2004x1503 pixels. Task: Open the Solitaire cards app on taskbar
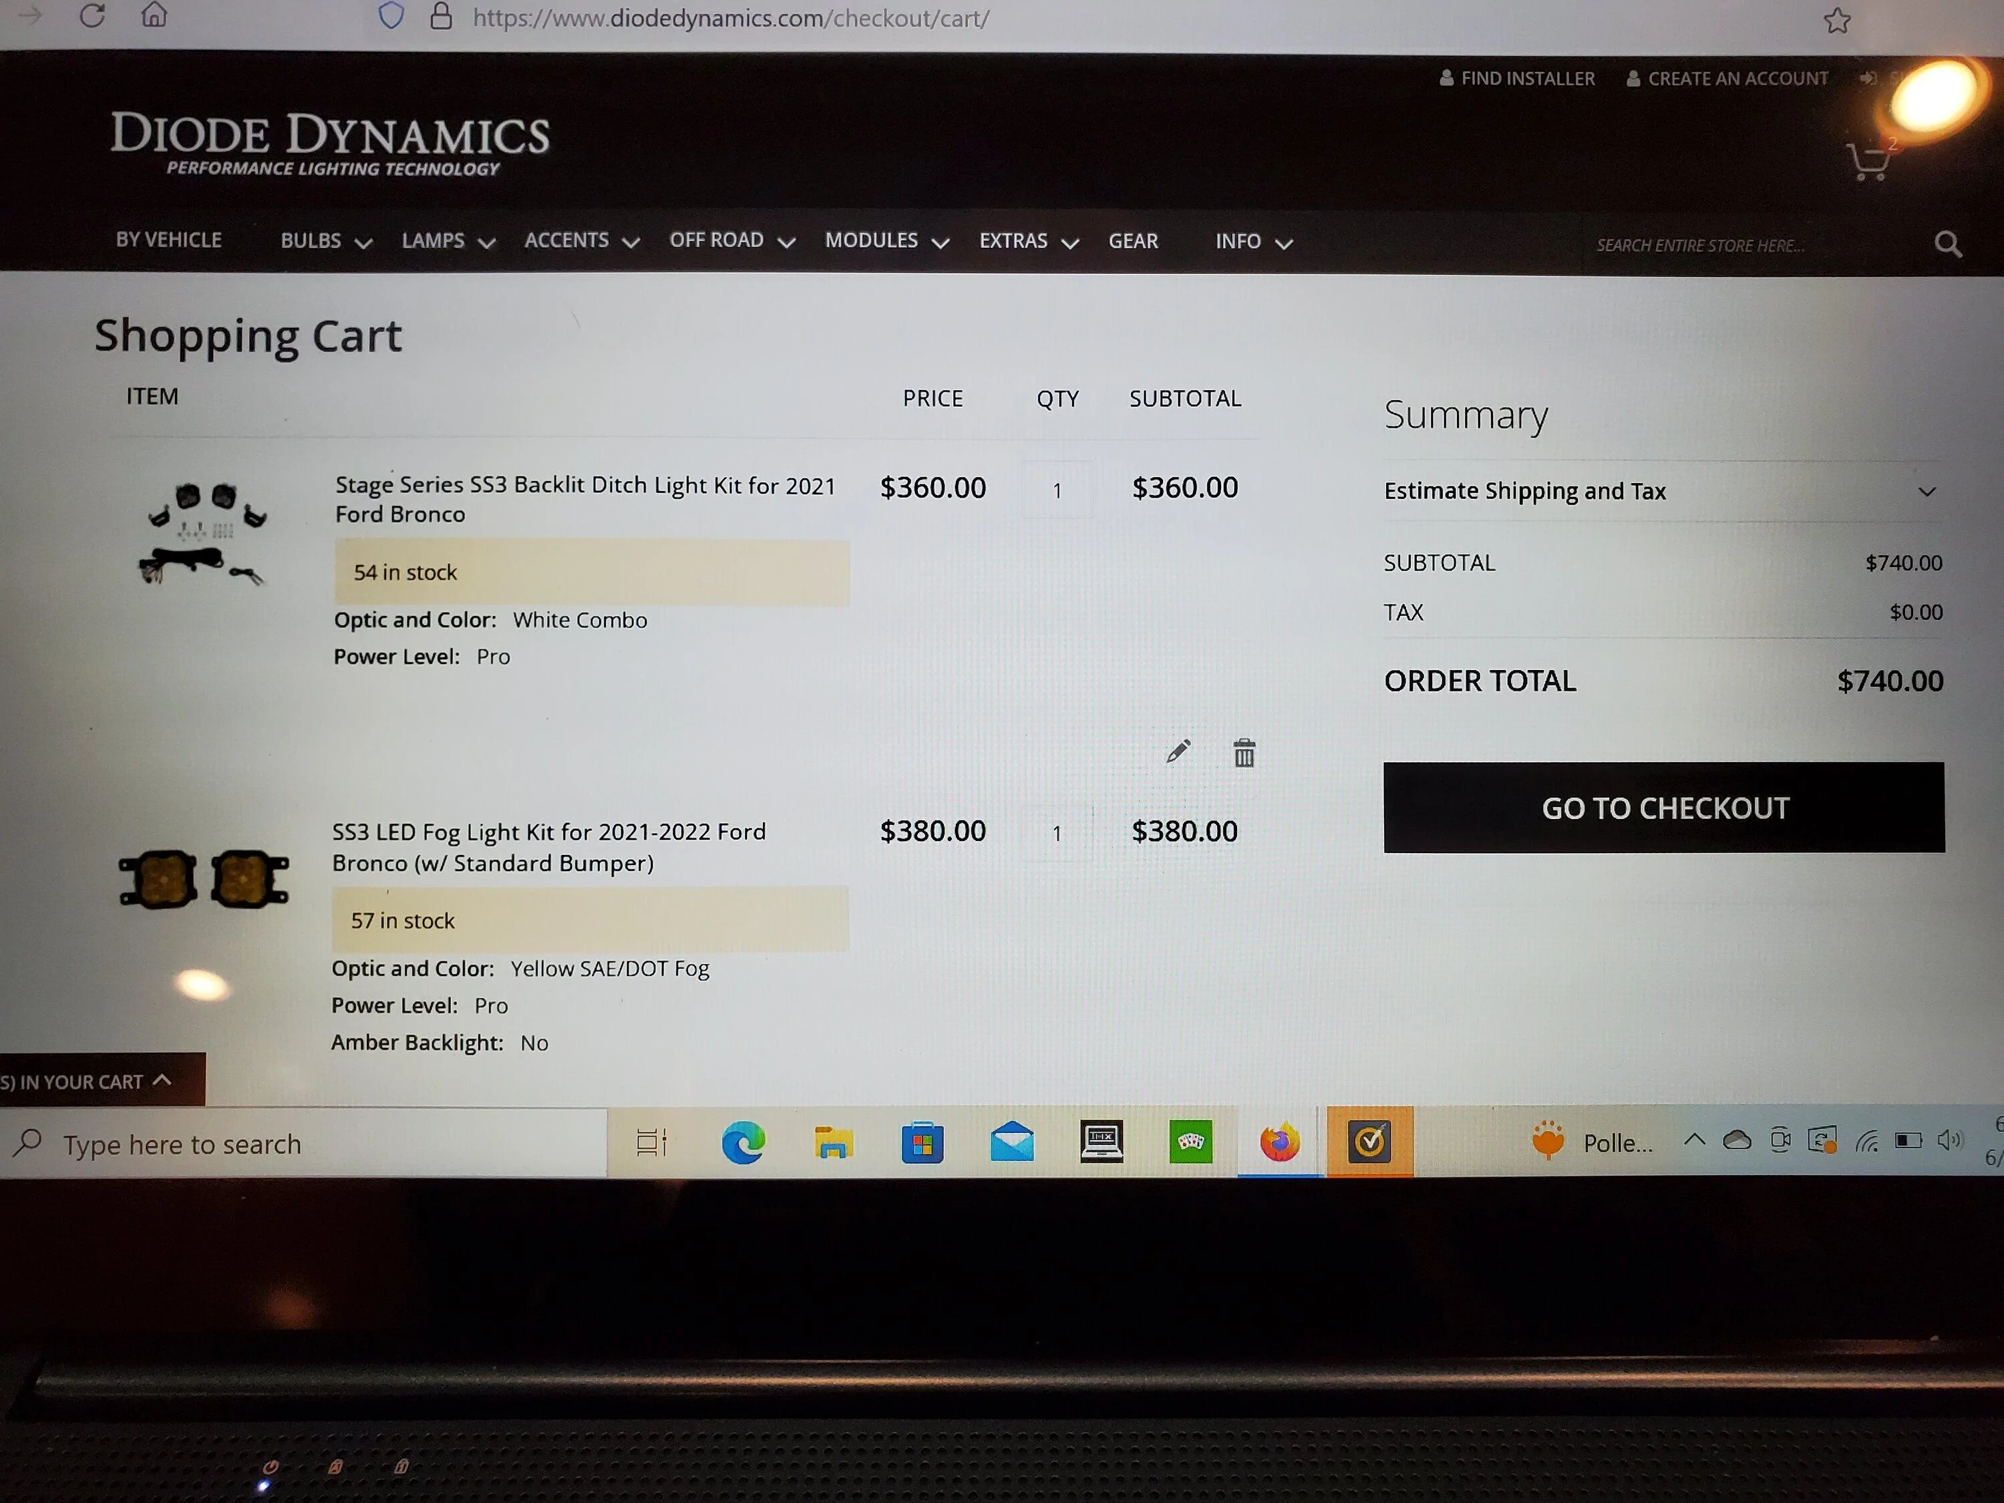[x=1190, y=1142]
